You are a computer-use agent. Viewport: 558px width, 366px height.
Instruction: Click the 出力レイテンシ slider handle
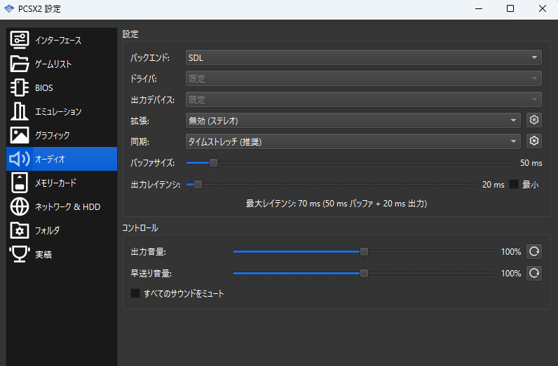(x=198, y=185)
